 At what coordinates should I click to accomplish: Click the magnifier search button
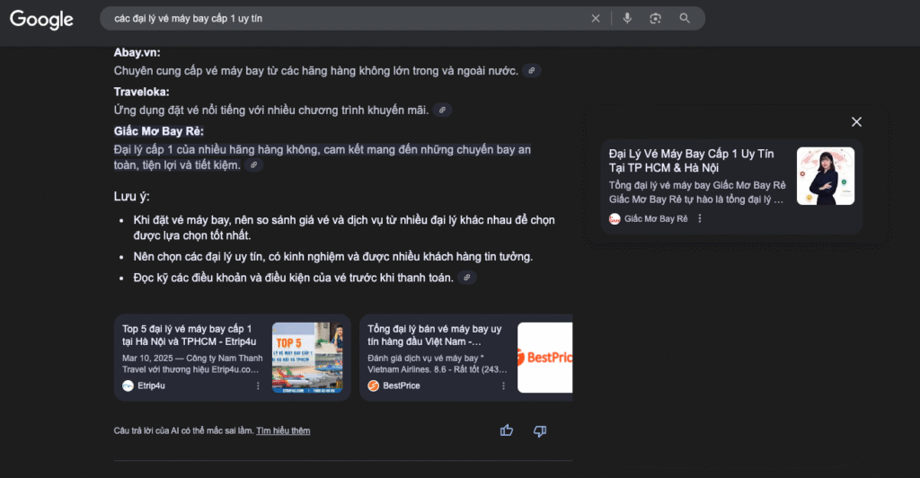point(685,19)
